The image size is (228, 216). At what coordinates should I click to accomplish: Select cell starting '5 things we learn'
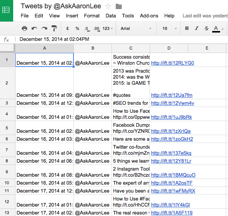click(131, 161)
